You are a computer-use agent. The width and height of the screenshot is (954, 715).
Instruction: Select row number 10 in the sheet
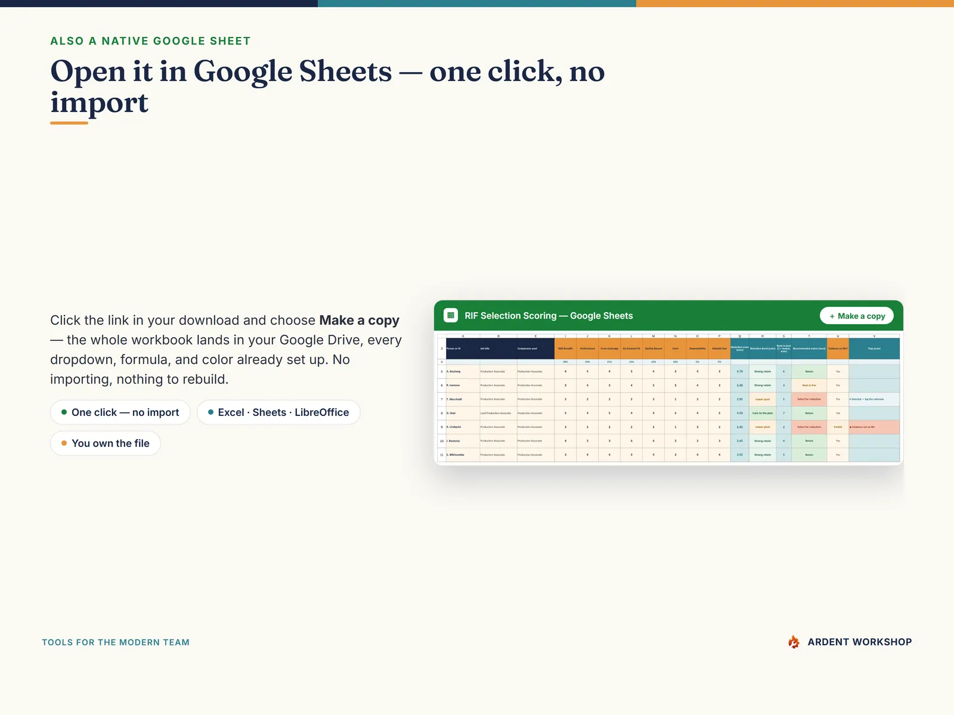[442, 441]
